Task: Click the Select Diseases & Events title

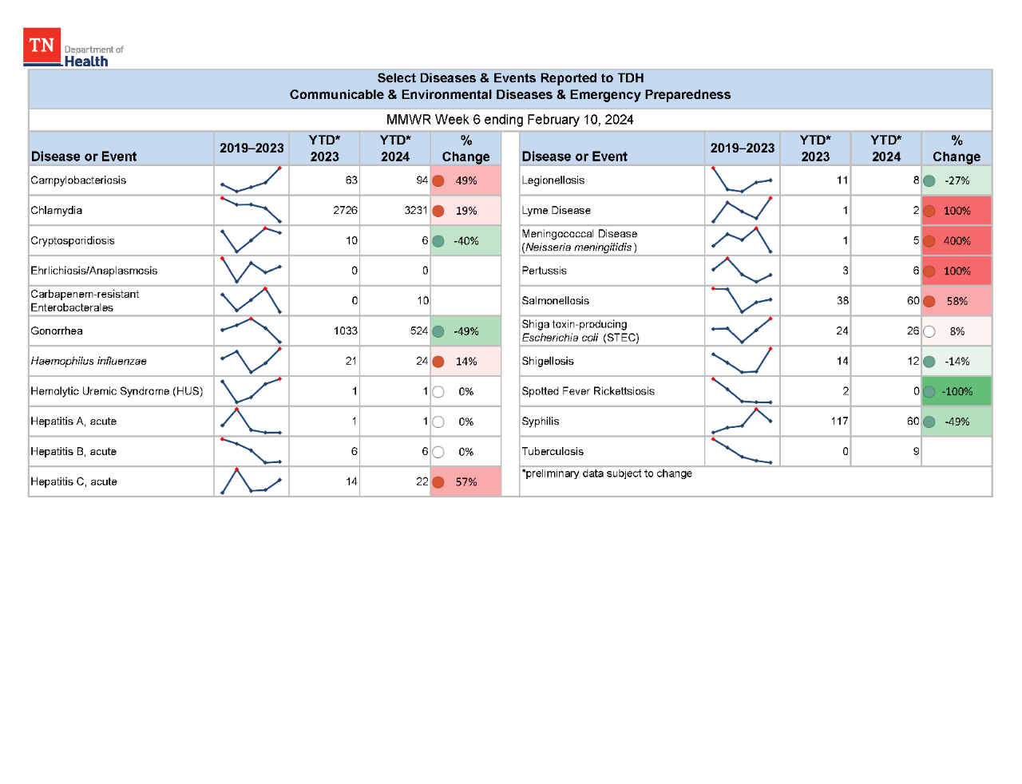Action: point(510,86)
